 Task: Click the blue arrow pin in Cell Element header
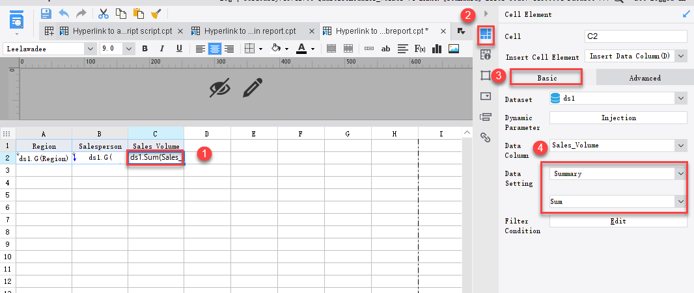point(686,14)
